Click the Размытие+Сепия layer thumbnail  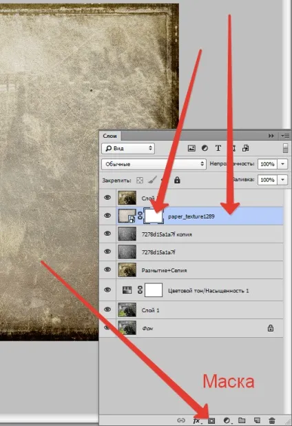tap(127, 270)
